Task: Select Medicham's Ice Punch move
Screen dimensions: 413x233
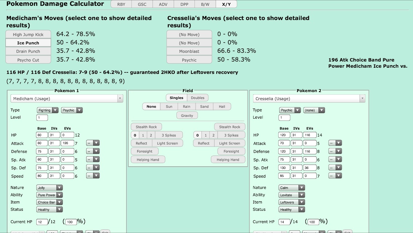Action: pyautogui.click(x=28, y=43)
